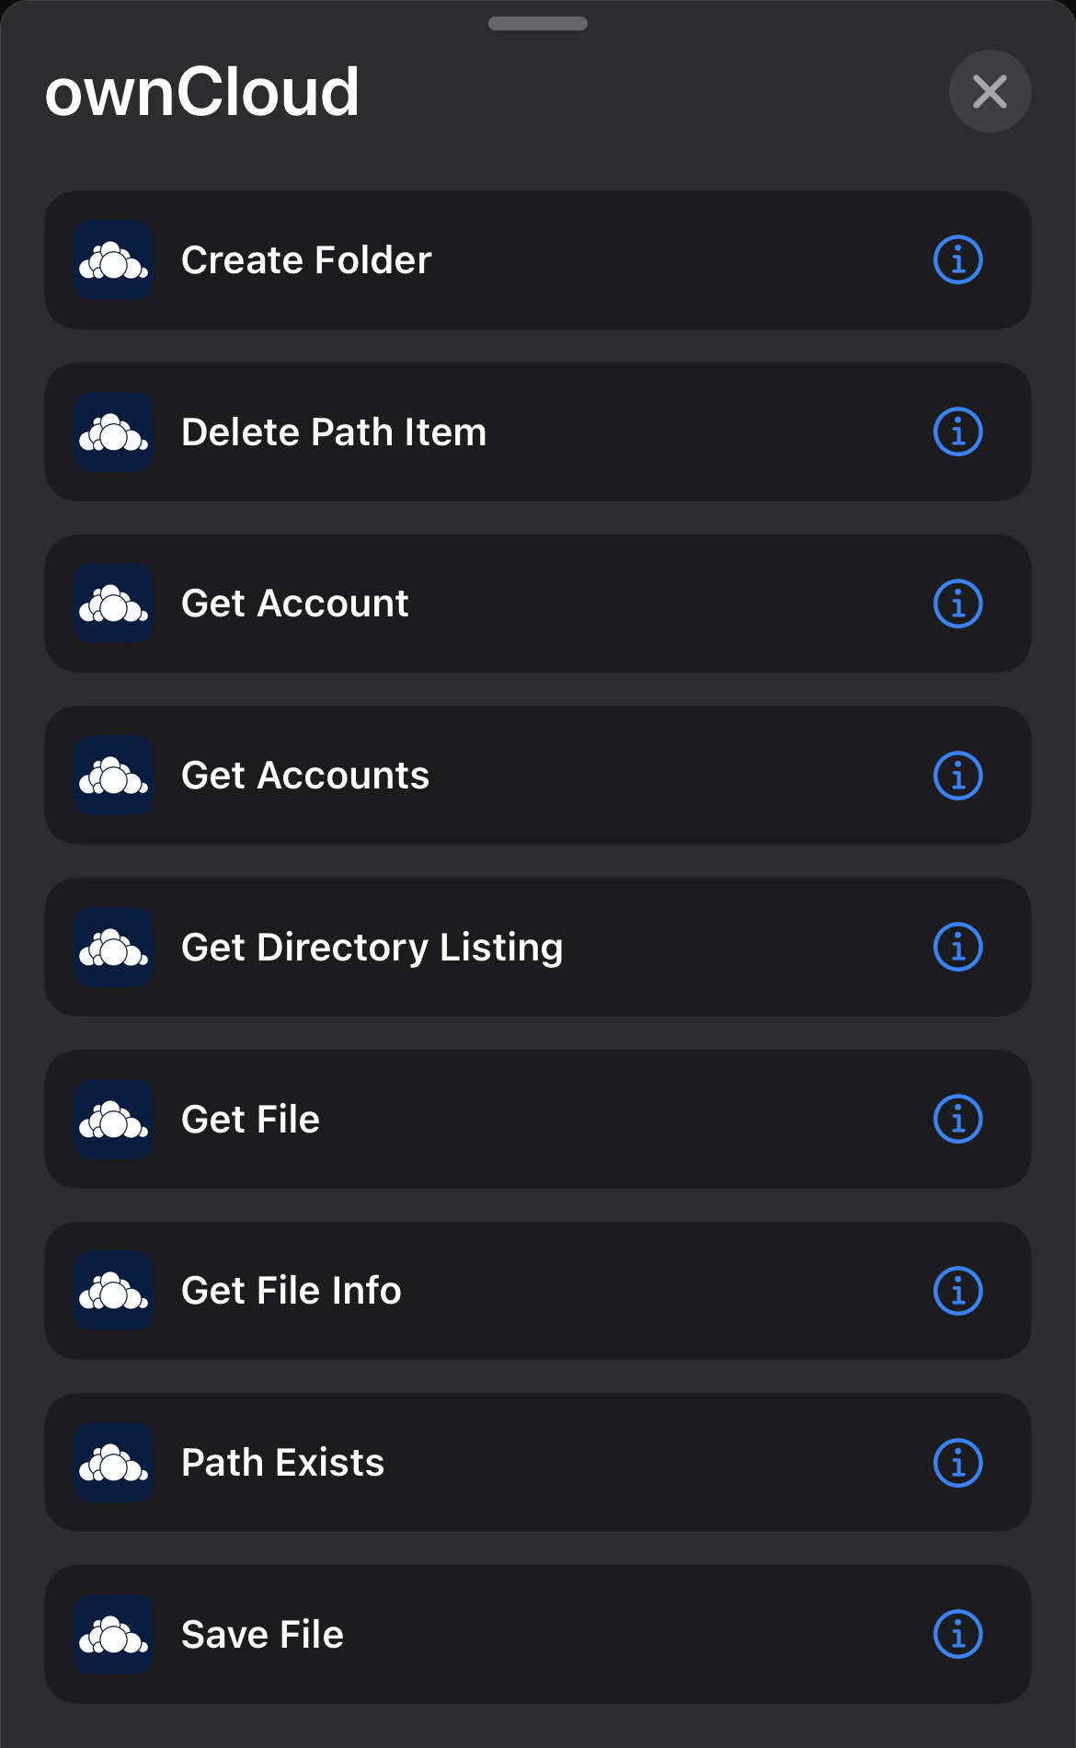Show info for Path Exists action
The width and height of the screenshot is (1076, 1748).
pyautogui.click(x=958, y=1463)
